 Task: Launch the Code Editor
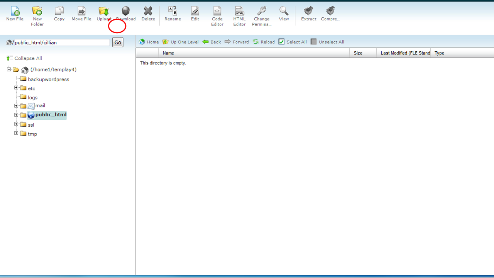pyautogui.click(x=217, y=11)
